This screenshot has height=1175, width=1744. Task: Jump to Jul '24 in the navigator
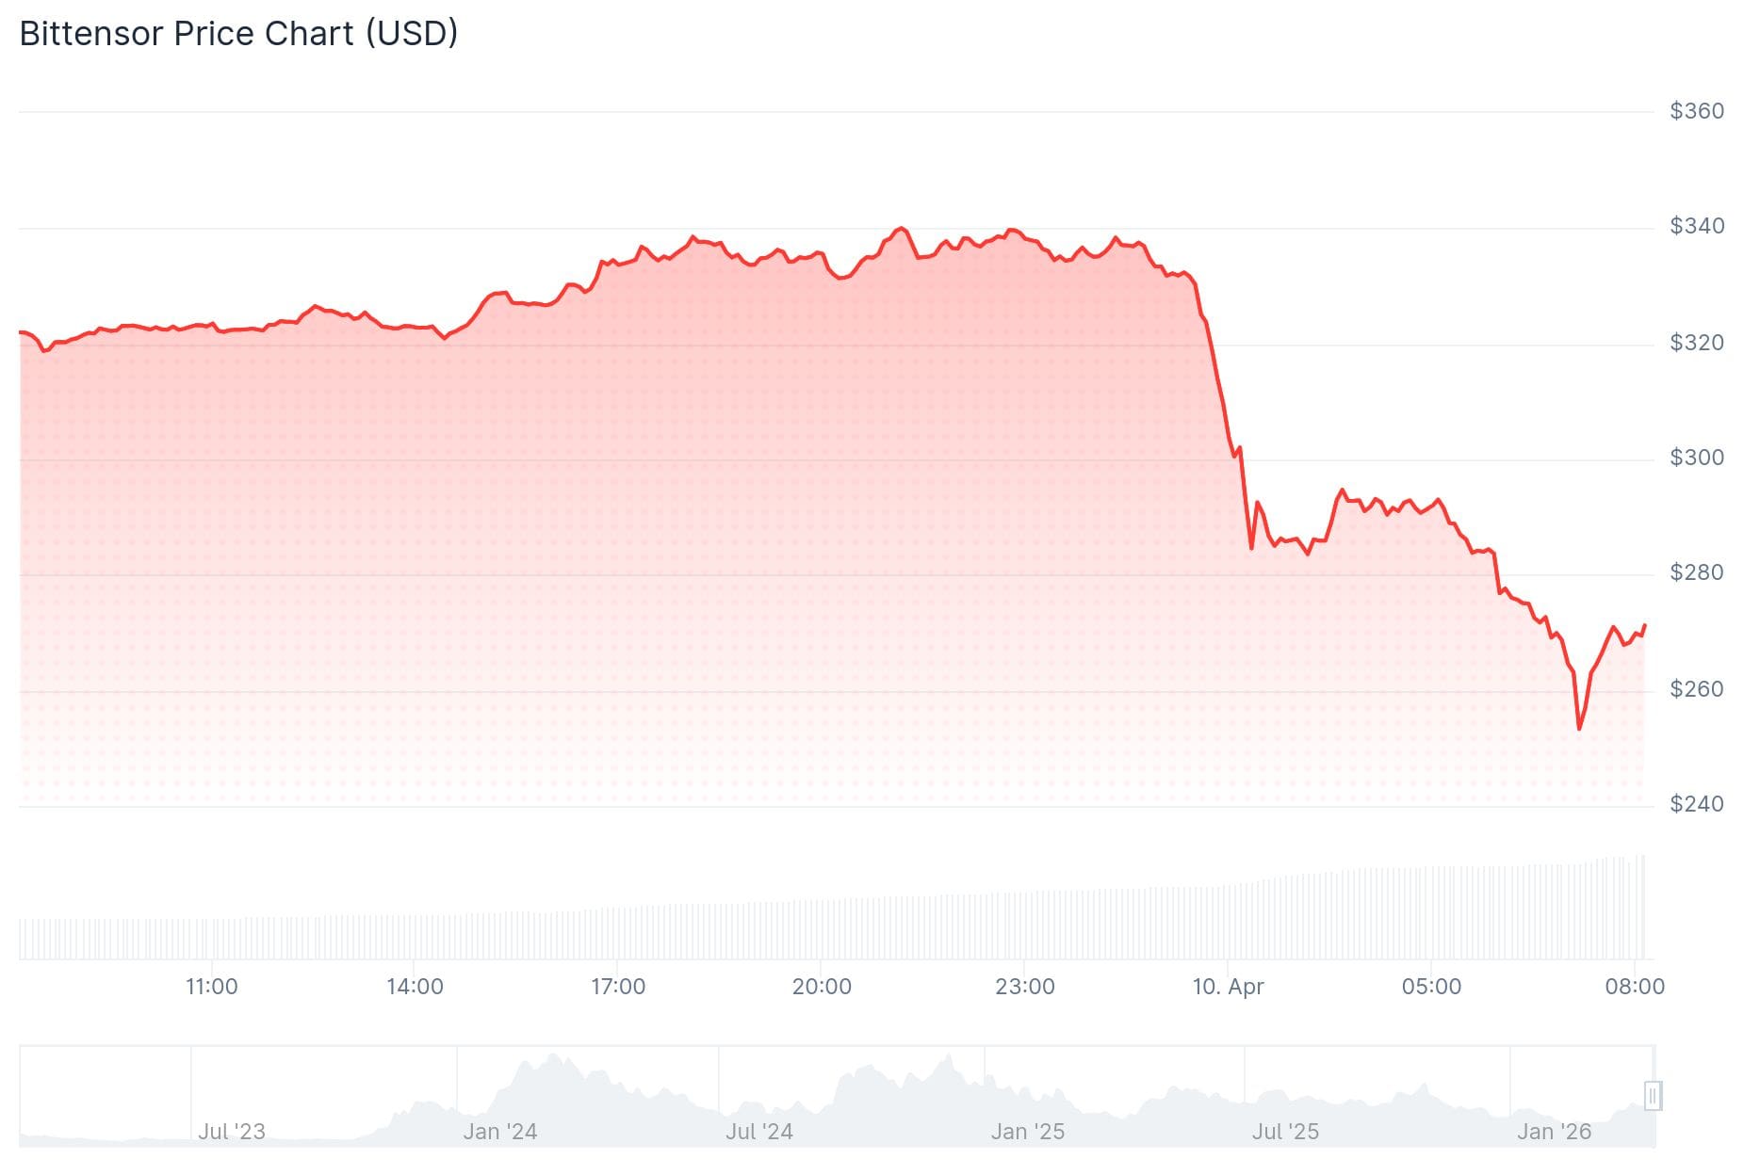[x=759, y=1132]
